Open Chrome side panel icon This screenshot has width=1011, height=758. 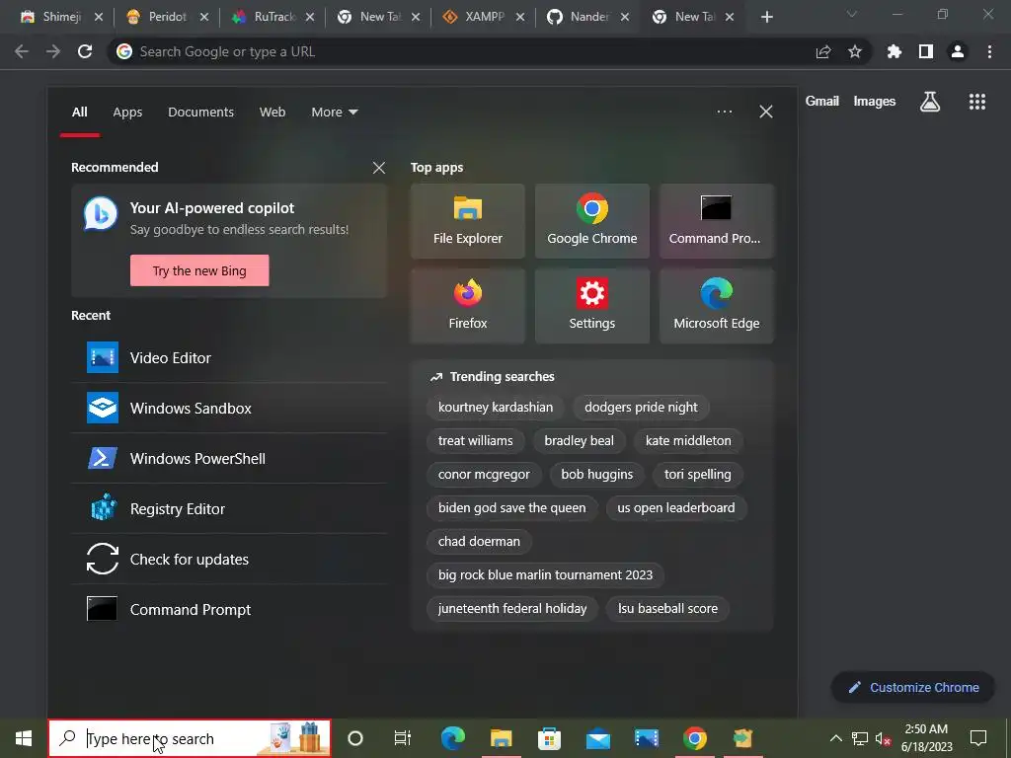(x=926, y=51)
